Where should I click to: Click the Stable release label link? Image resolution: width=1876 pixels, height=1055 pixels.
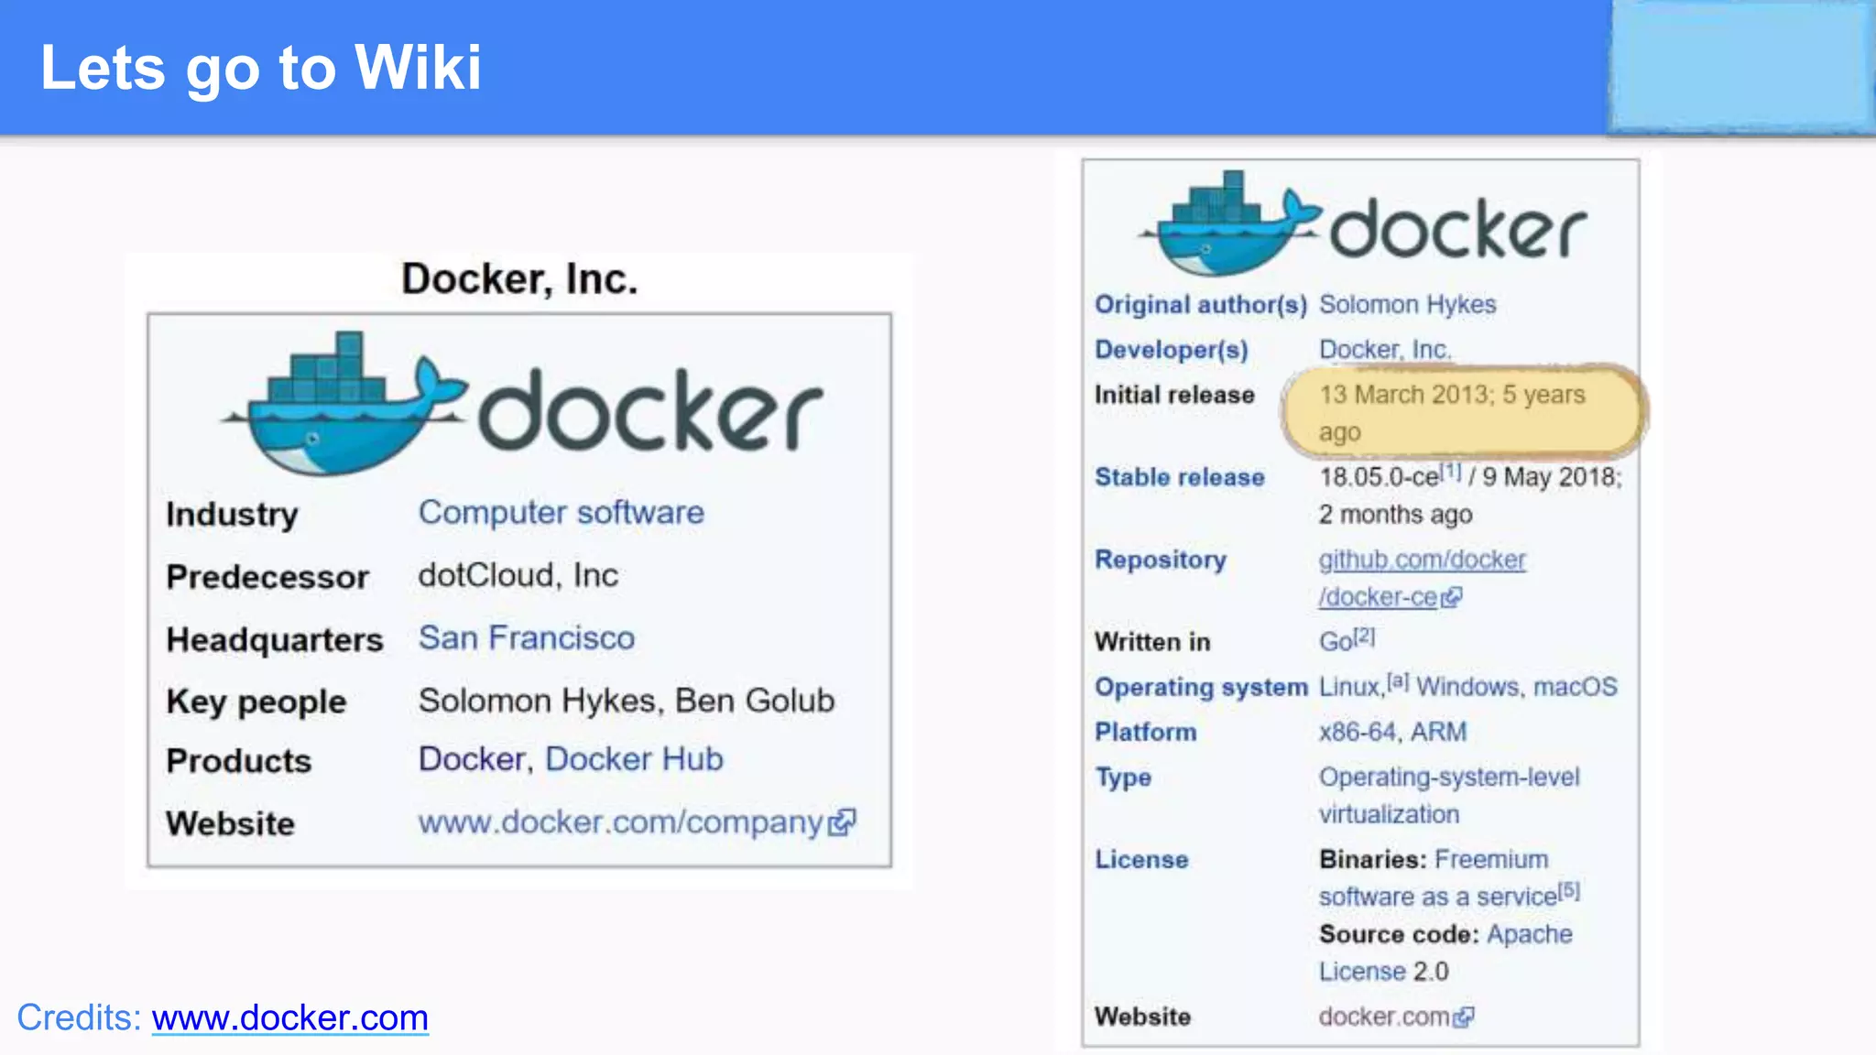point(1180,477)
